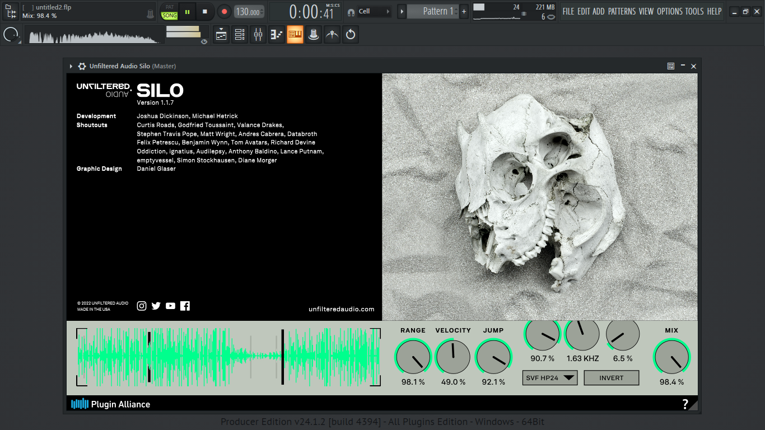Pause playback in the transport
The image size is (765, 430).
[x=187, y=11]
